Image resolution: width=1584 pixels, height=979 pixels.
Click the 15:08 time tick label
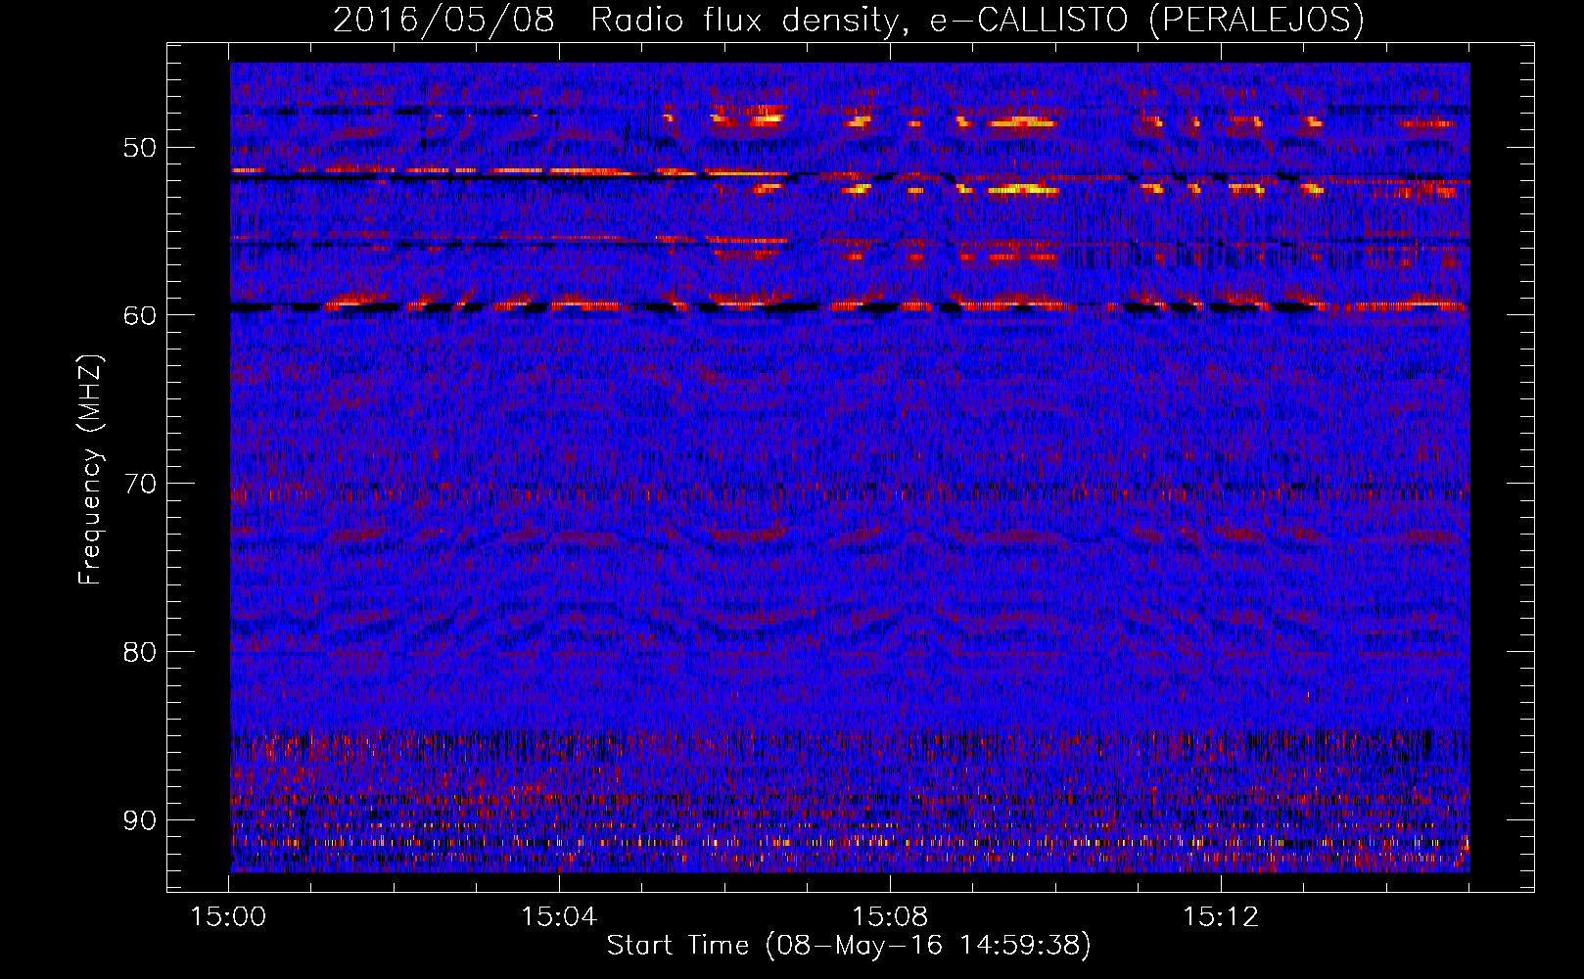click(890, 917)
